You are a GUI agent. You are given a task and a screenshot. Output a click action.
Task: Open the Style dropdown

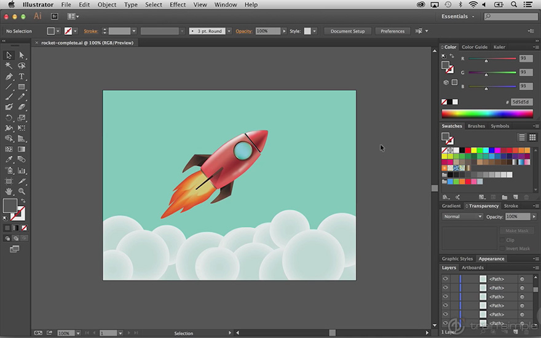(314, 31)
